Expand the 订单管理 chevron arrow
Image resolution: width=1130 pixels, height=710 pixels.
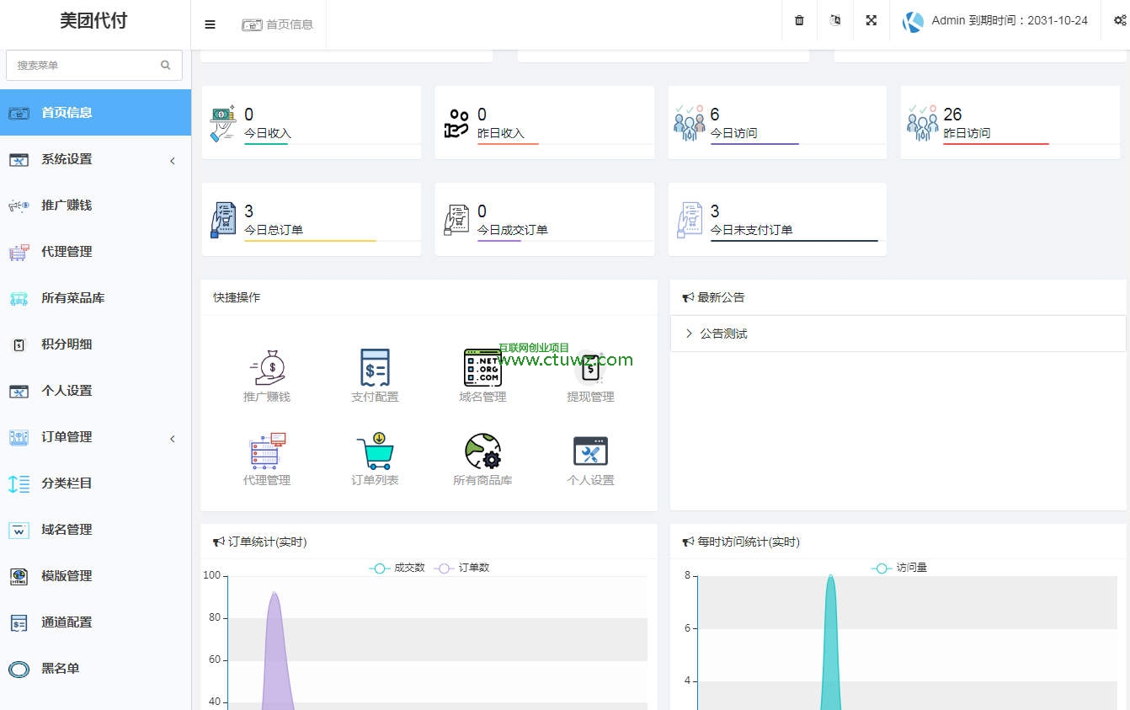(173, 438)
